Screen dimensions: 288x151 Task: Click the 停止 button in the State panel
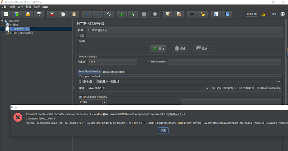click(180, 48)
